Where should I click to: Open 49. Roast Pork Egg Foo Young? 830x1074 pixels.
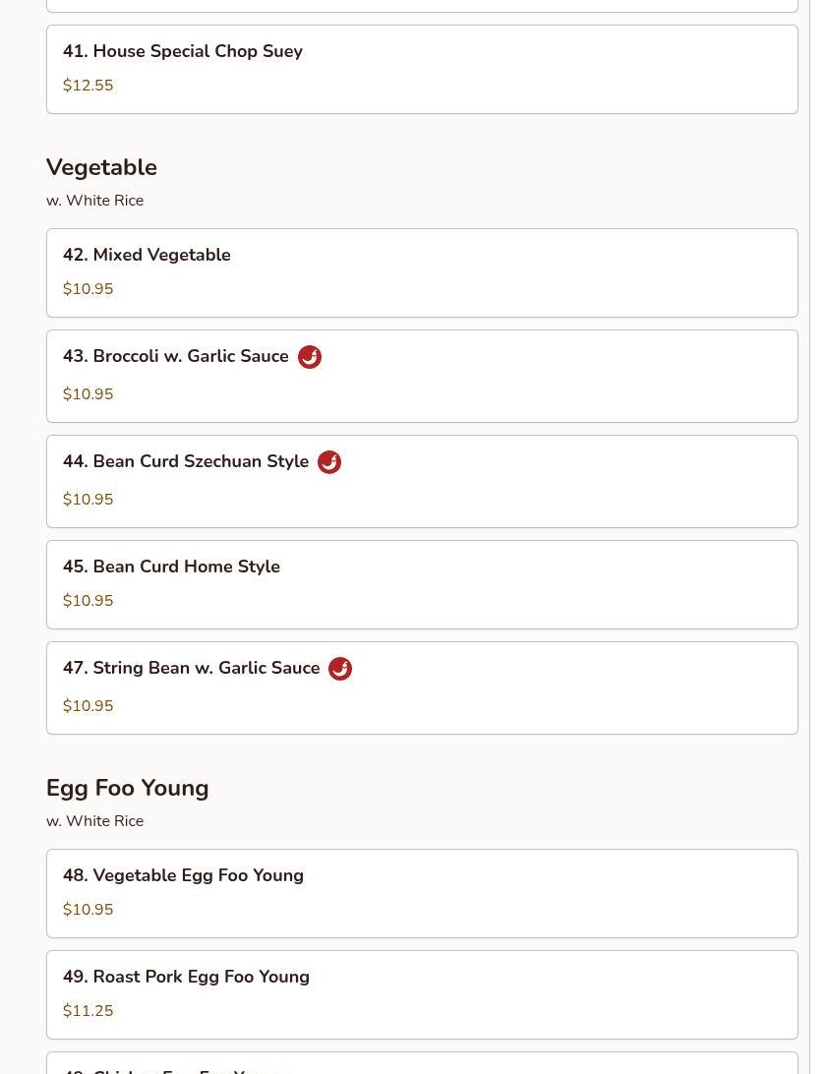point(422,994)
